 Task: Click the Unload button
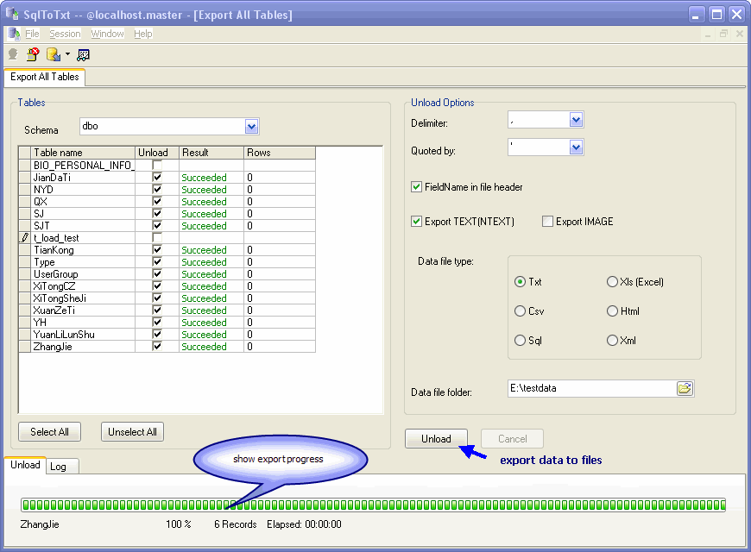click(436, 438)
